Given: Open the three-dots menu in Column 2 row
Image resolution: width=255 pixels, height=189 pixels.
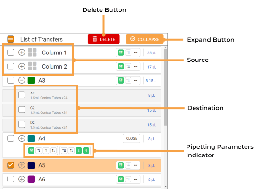Looking at the screenshot, I should click(x=136, y=67).
